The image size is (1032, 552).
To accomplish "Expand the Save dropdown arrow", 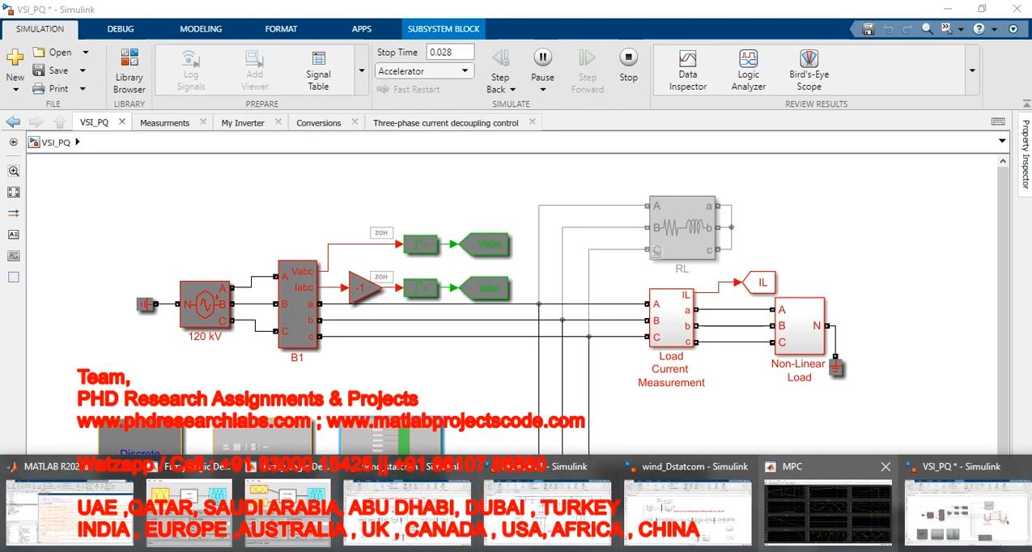I will pyautogui.click(x=85, y=70).
